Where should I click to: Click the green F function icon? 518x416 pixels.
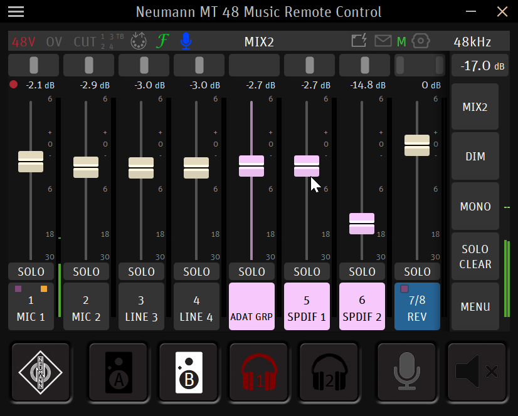click(162, 41)
